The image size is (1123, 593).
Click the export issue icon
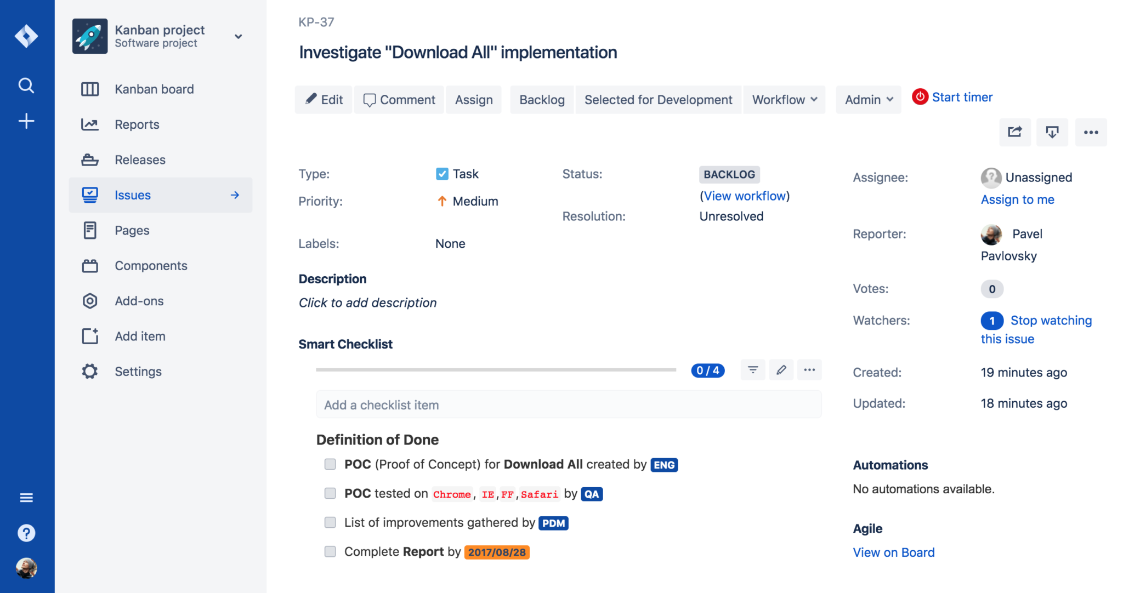click(1052, 132)
